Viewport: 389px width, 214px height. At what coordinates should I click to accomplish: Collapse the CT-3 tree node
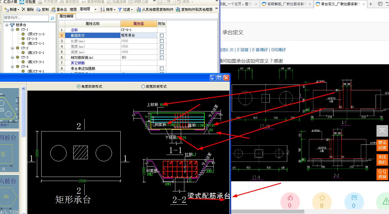tap(13, 57)
